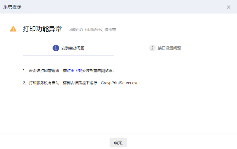Open the 点击下载 download link
Image resolution: width=237 pixels, height=149 pixels.
click(x=74, y=71)
